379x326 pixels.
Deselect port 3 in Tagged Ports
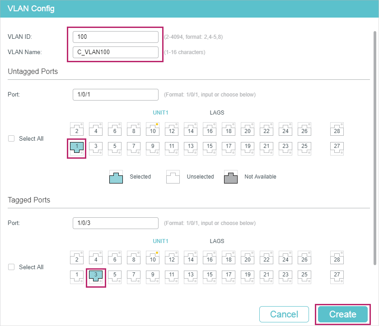(x=96, y=276)
